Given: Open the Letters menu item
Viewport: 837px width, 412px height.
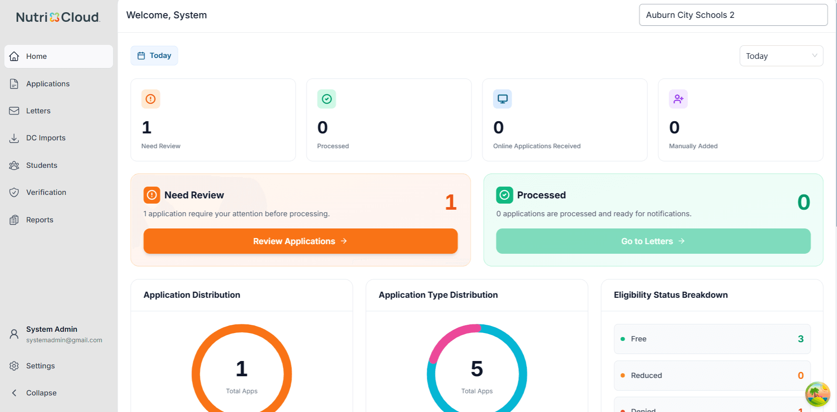Looking at the screenshot, I should 58,111.
